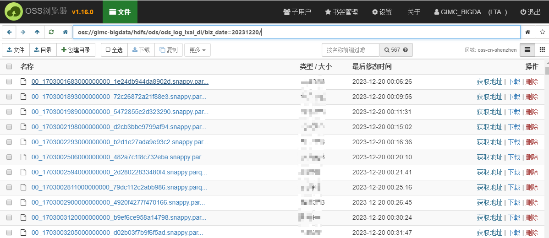Log out with 退出
Screen dimensions: 549x238
[531, 12]
